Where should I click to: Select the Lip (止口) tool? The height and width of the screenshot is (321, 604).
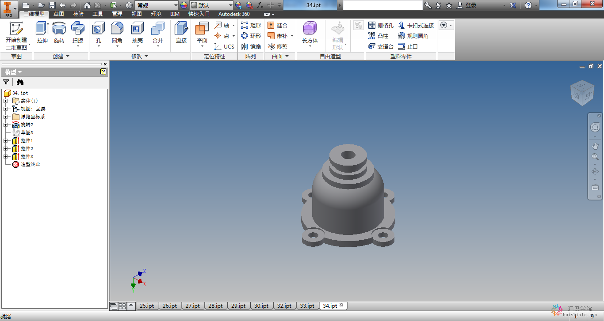point(408,46)
